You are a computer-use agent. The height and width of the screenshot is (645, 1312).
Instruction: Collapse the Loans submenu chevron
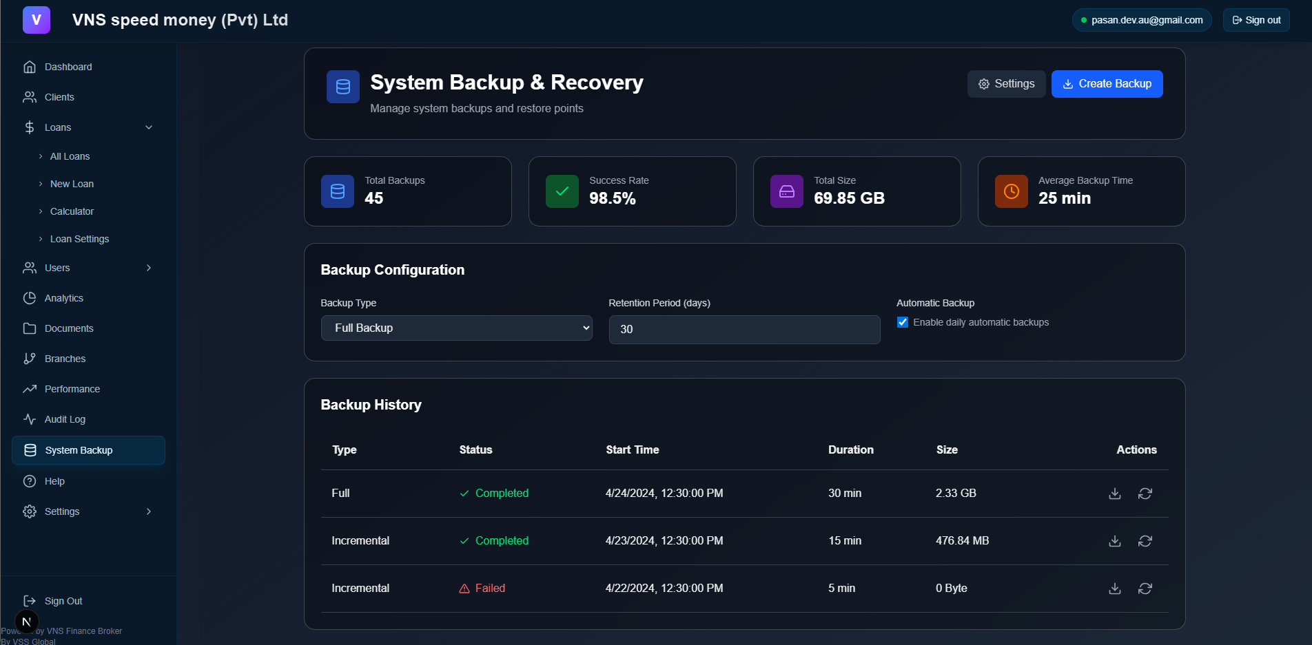pos(149,127)
